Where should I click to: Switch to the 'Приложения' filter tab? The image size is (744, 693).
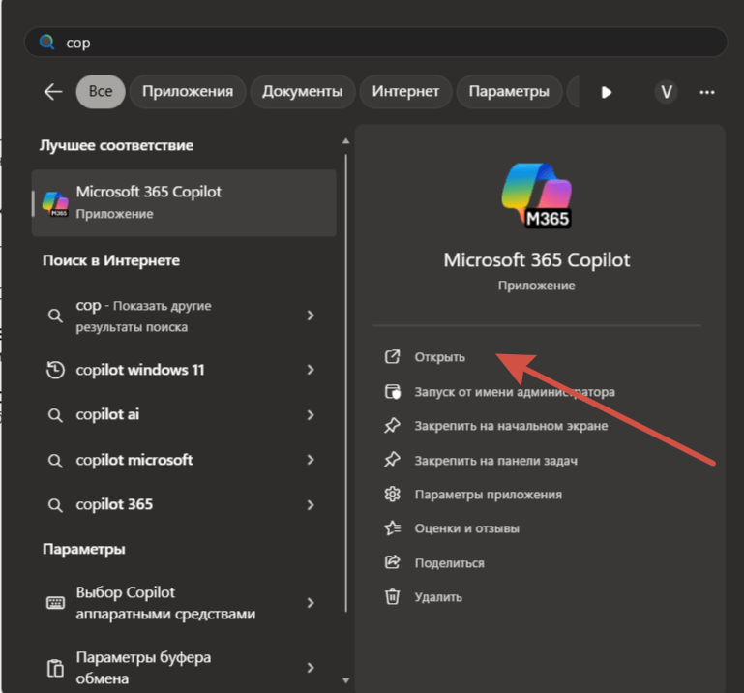(188, 91)
